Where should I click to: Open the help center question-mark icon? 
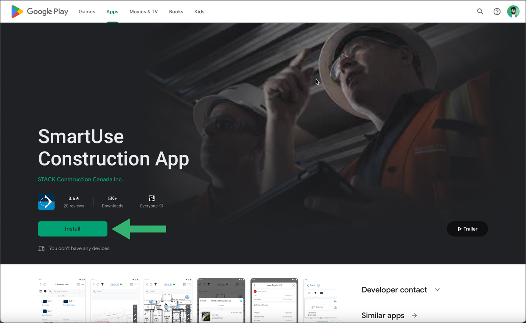497,11
